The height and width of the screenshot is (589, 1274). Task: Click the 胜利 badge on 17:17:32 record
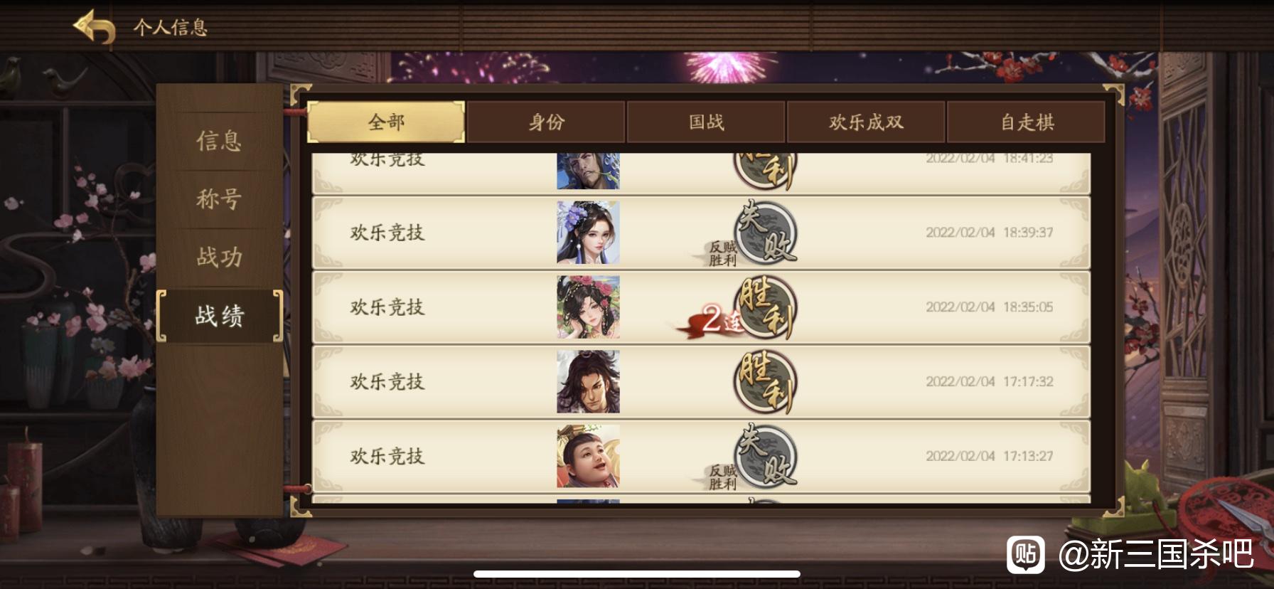coord(765,382)
